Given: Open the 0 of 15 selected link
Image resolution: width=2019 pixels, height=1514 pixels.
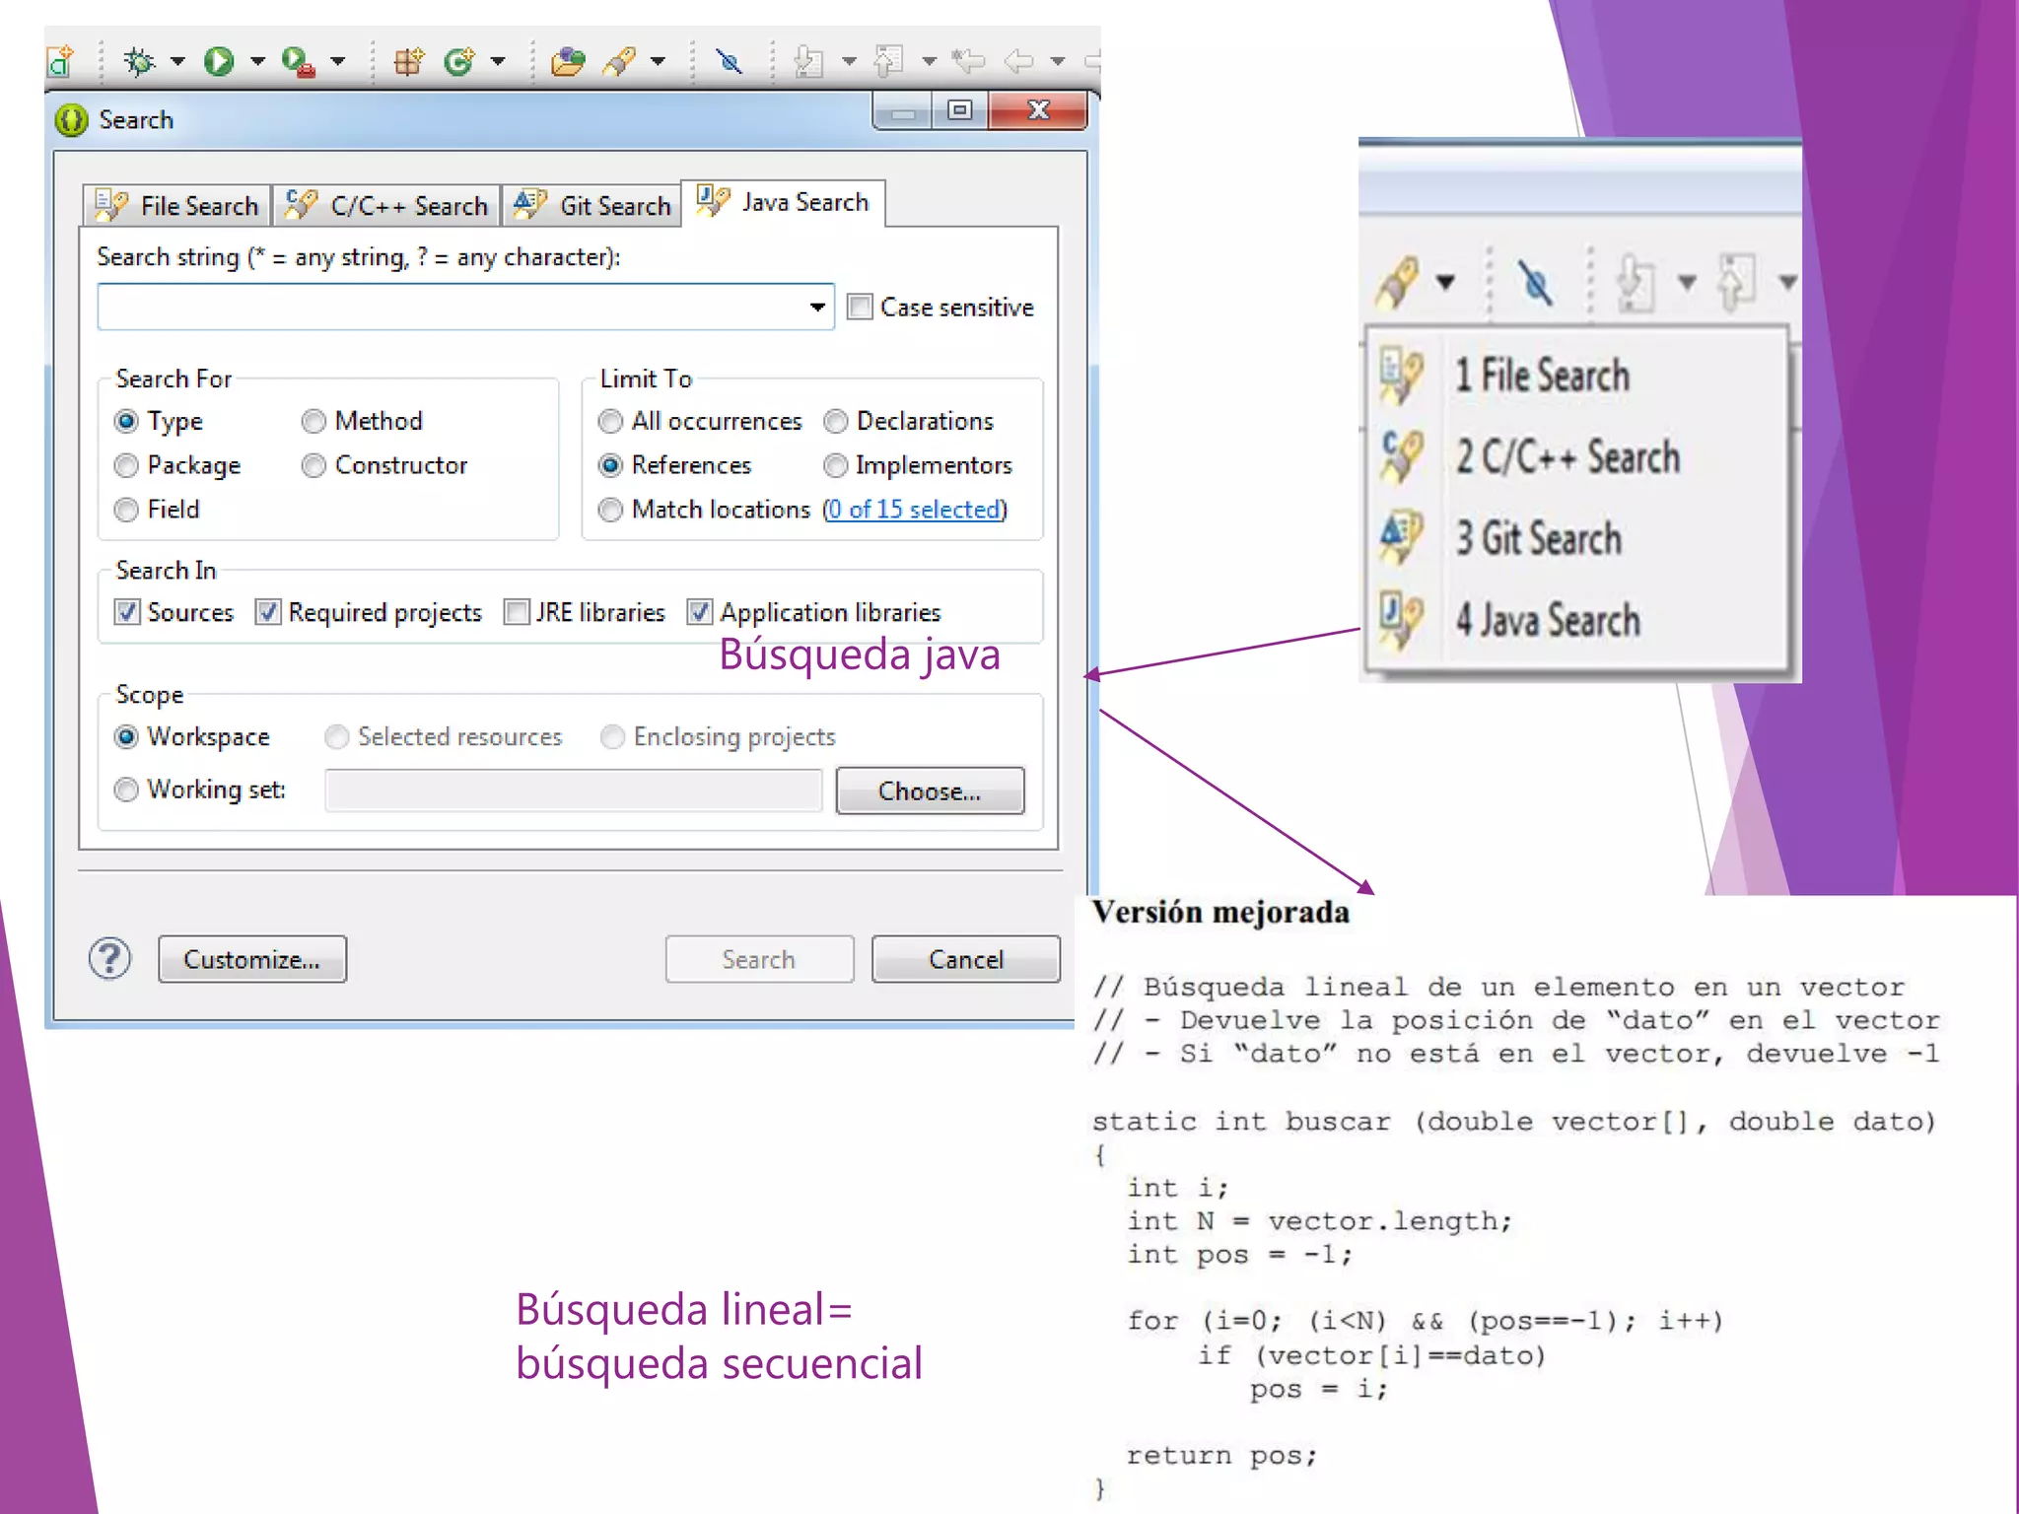Looking at the screenshot, I should (x=915, y=510).
